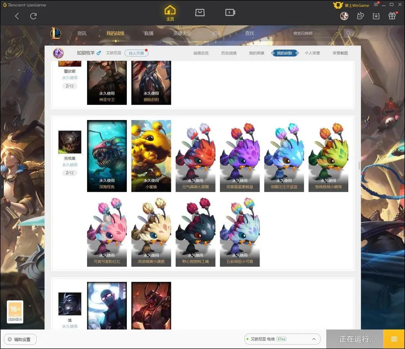This screenshot has width=405, height=349.
Task: Open 掌上WeGame trophy icon
Action: pos(338,5)
